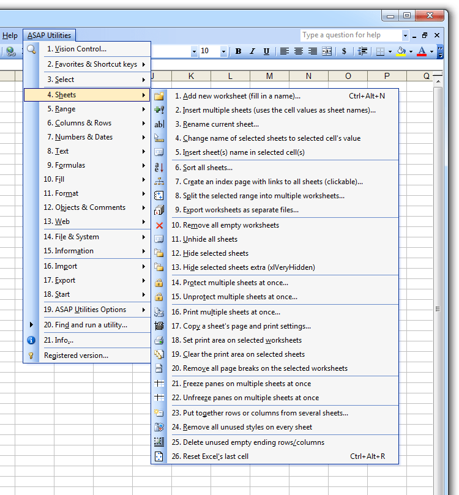This screenshot has height=495, width=459.
Task: Click the Align Right icon
Action: tap(313, 51)
